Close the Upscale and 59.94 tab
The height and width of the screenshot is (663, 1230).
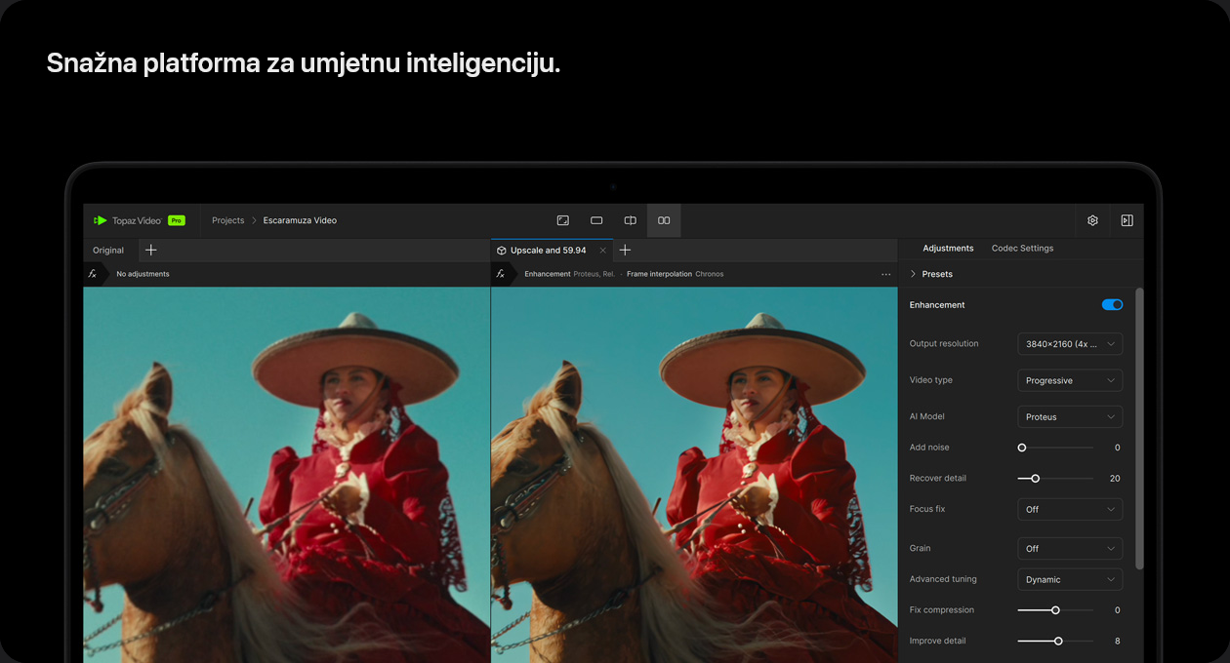[602, 251]
